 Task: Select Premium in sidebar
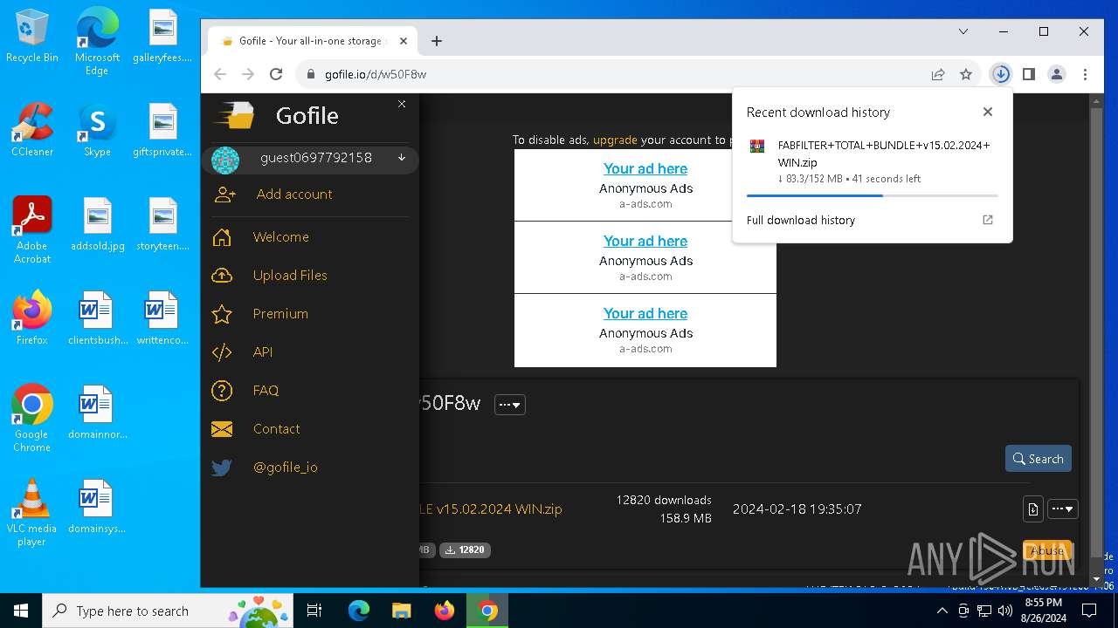pyautogui.click(x=280, y=314)
